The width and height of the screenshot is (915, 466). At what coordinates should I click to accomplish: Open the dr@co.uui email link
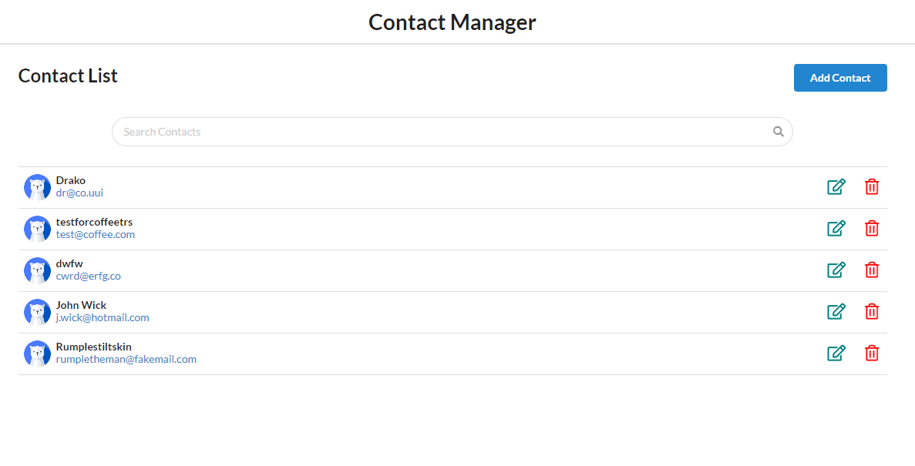[79, 193]
